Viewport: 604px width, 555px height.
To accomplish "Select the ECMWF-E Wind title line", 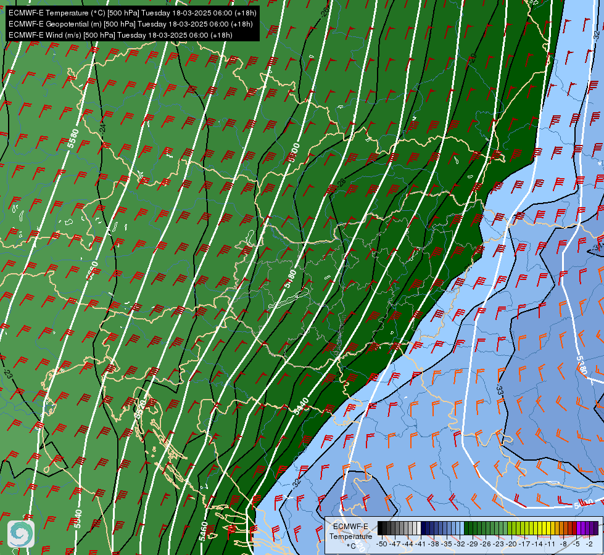I will click(x=120, y=35).
